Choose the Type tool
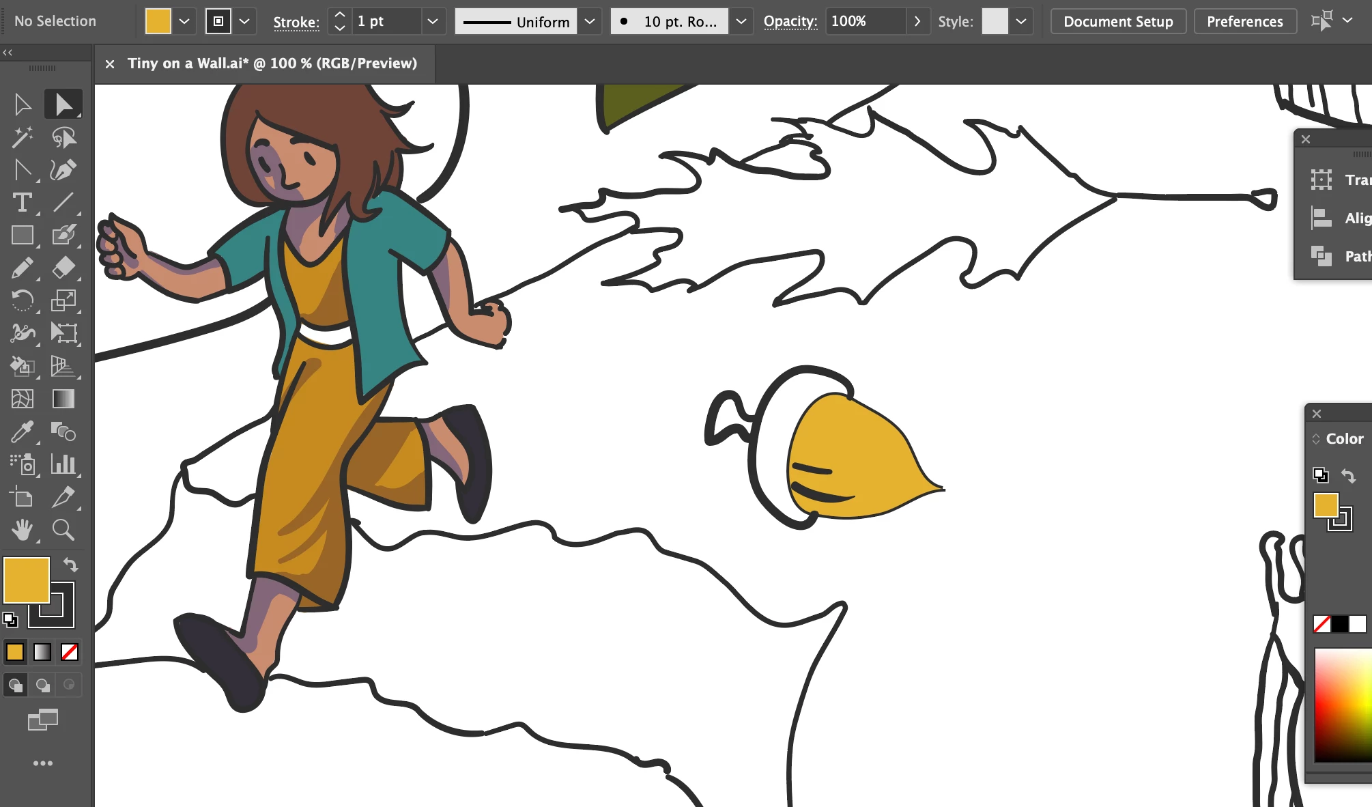Image resolution: width=1372 pixels, height=807 pixels. pos(22,203)
